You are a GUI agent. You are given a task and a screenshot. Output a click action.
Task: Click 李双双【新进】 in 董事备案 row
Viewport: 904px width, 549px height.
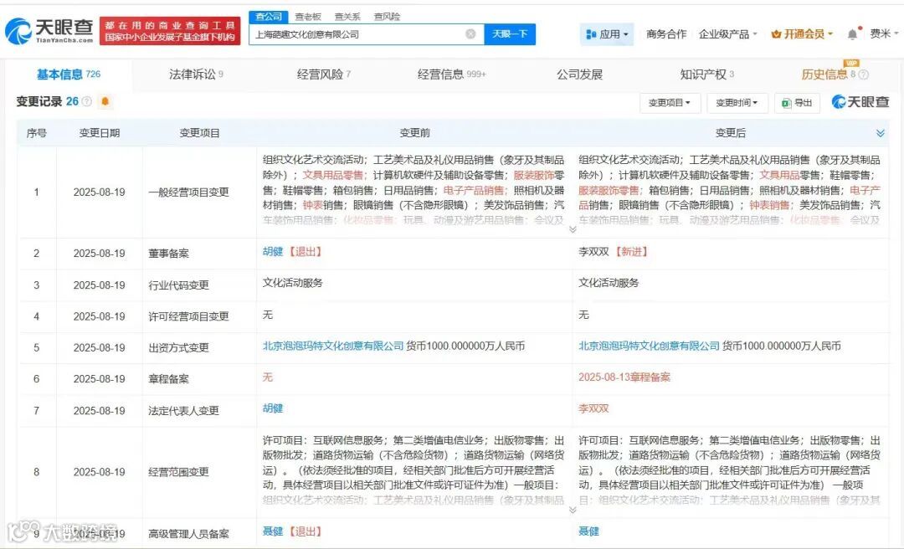click(x=614, y=251)
